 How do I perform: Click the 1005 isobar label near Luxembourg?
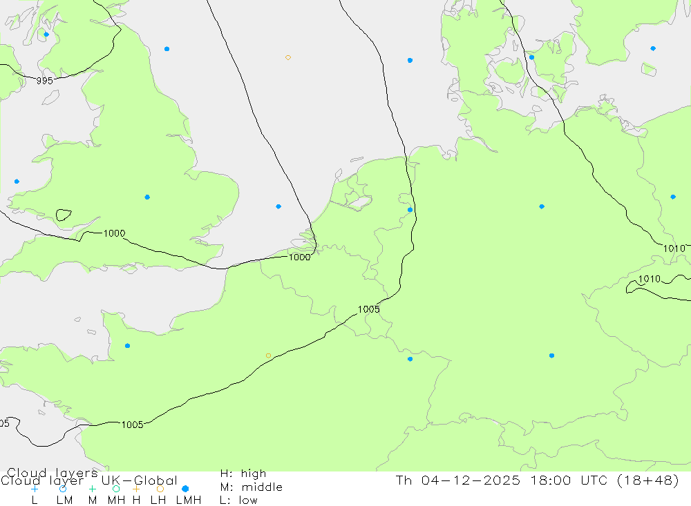369,309
